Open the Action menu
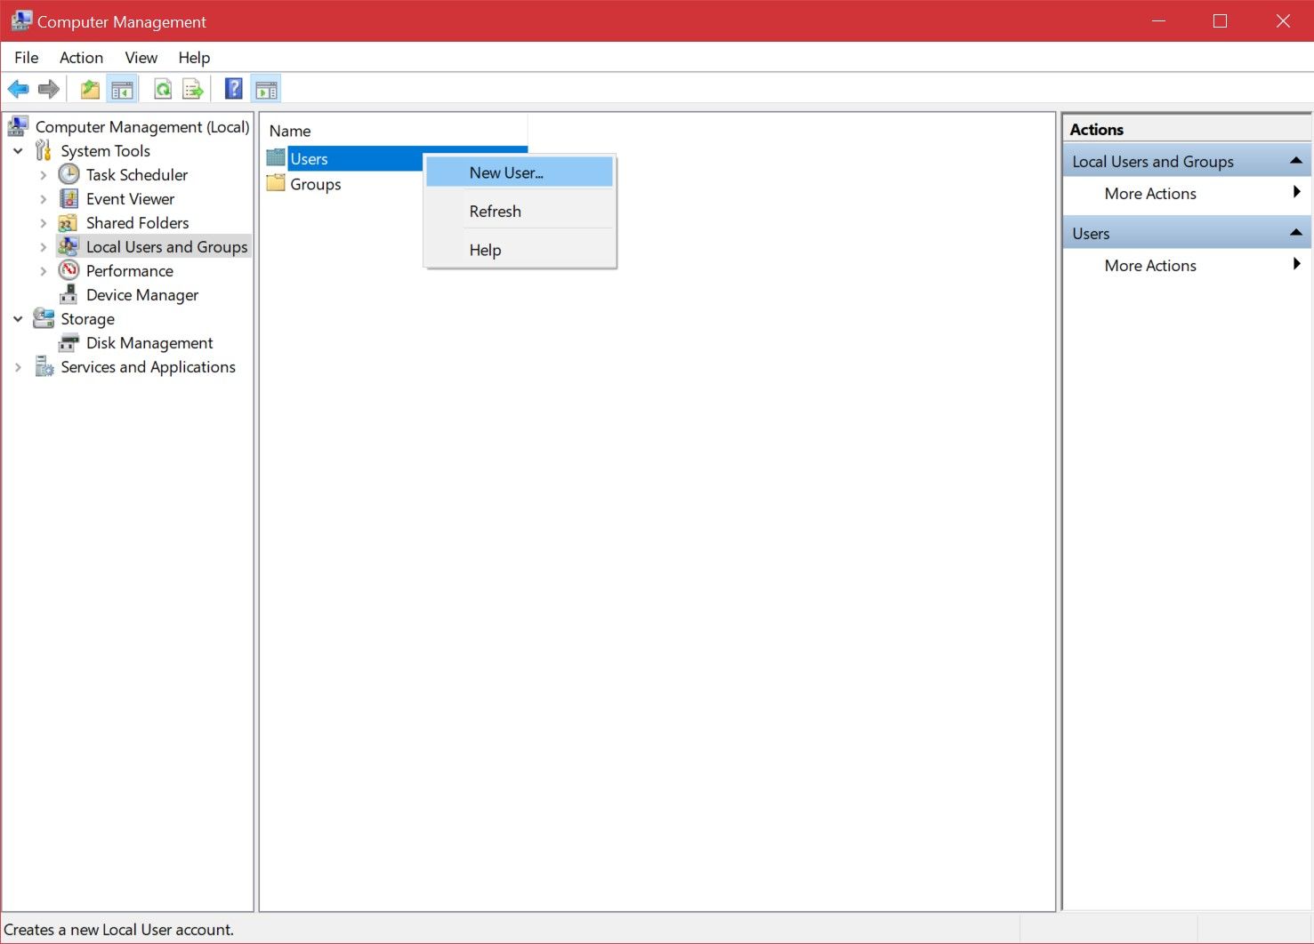 pyautogui.click(x=81, y=58)
